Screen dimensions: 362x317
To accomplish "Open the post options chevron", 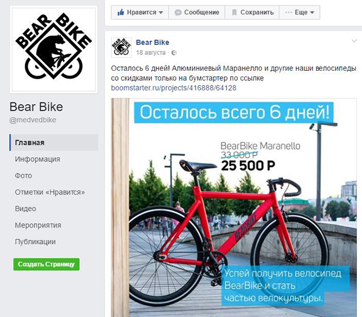I will 354,41.
